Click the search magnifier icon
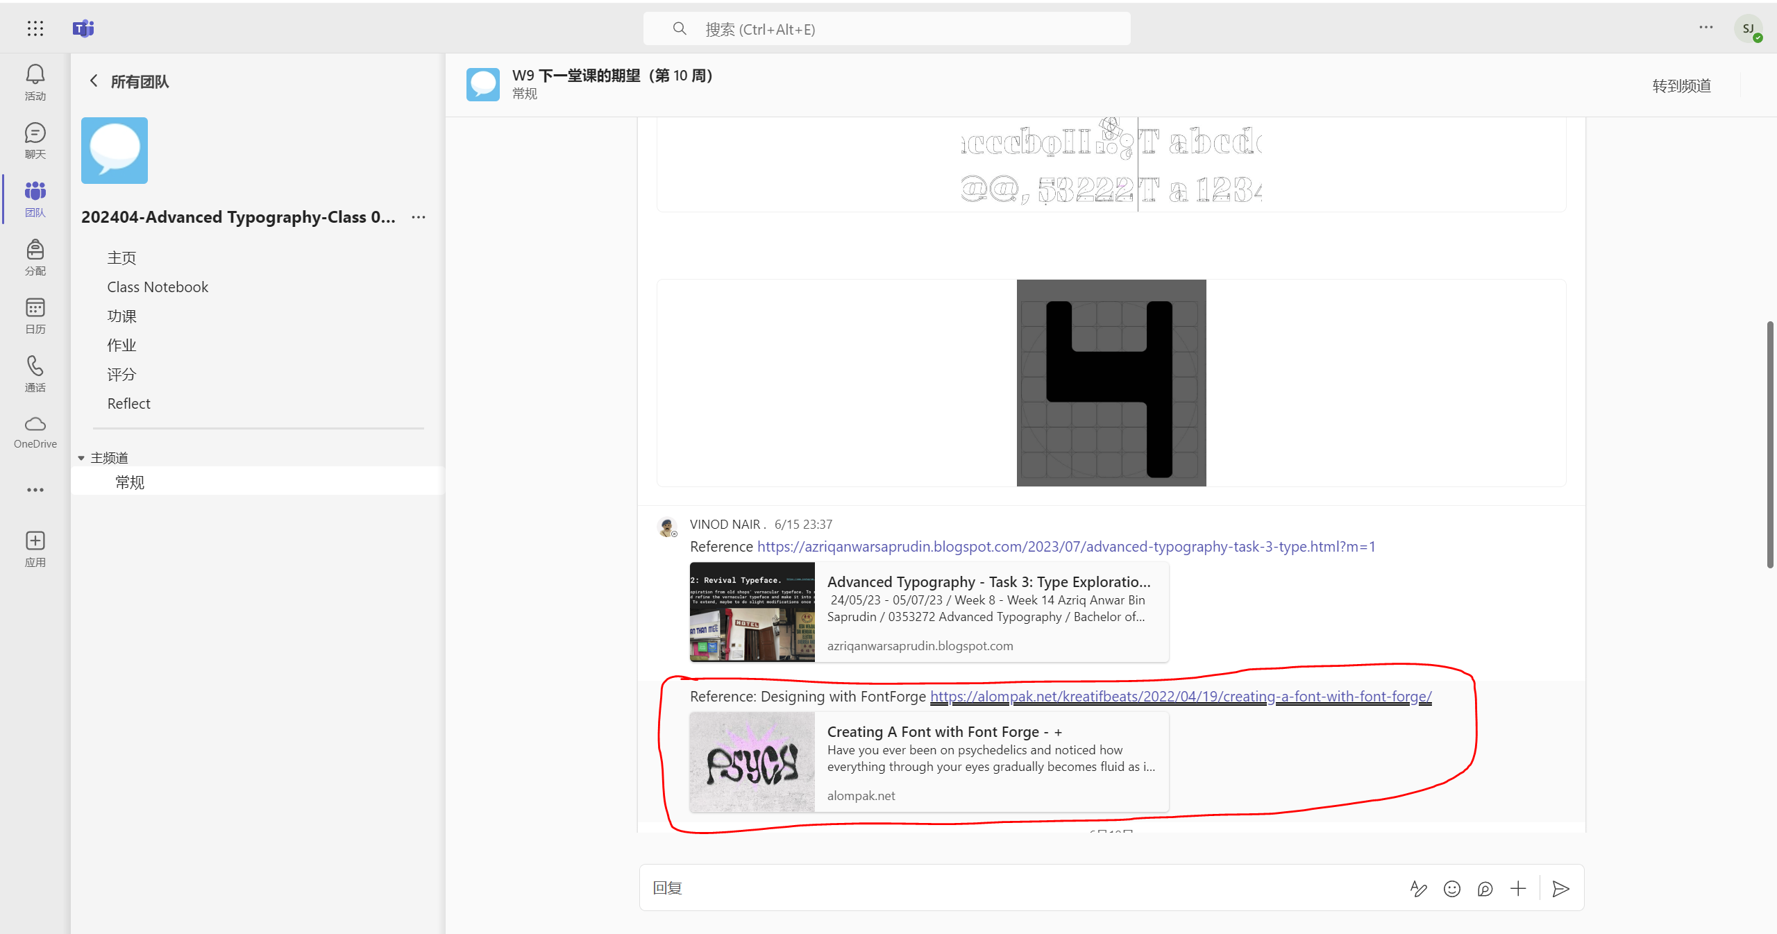 tap(680, 28)
